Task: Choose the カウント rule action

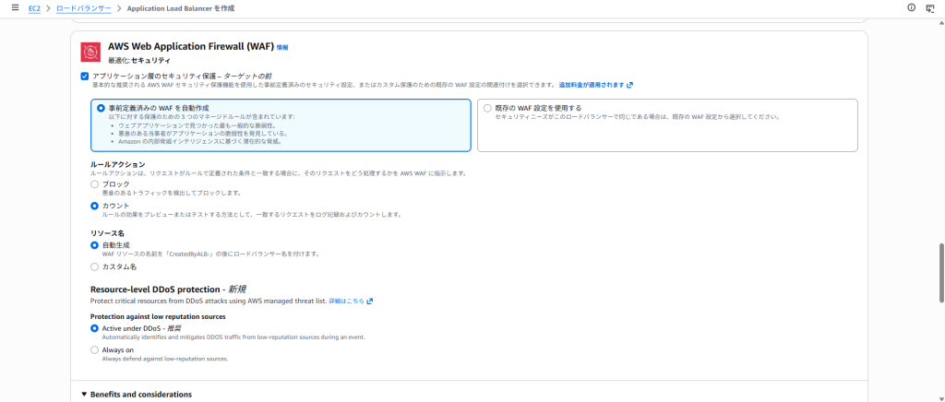Action: pos(94,206)
